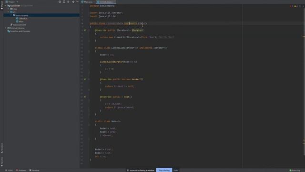Click the Expand All icon in Project panel
The width and height of the screenshot is (305, 172).
pos(64,2)
